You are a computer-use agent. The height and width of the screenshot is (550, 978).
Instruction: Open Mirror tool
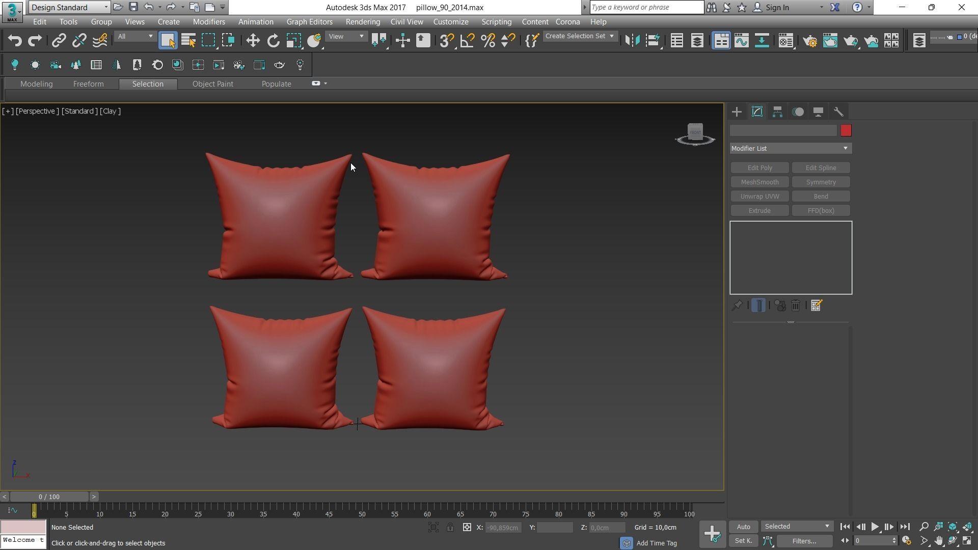tap(632, 41)
